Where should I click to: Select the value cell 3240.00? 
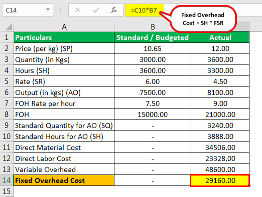coord(220,125)
